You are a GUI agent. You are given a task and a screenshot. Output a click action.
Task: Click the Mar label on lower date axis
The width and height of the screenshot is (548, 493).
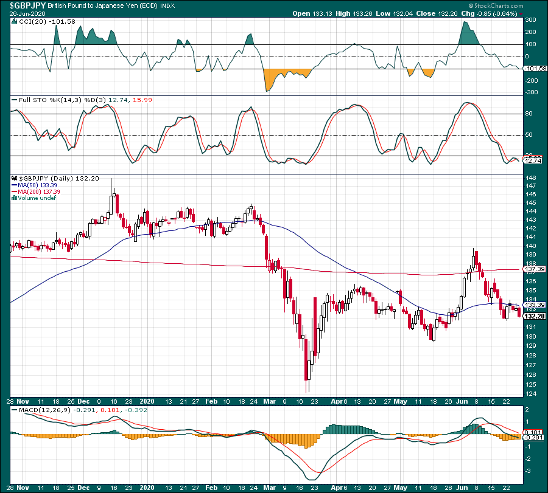pos(270,488)
